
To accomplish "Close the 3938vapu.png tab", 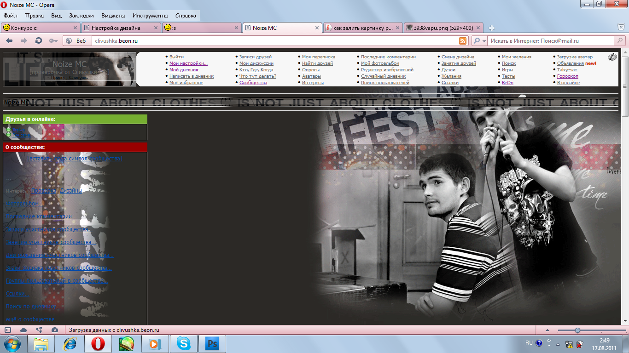I will 479,28.
